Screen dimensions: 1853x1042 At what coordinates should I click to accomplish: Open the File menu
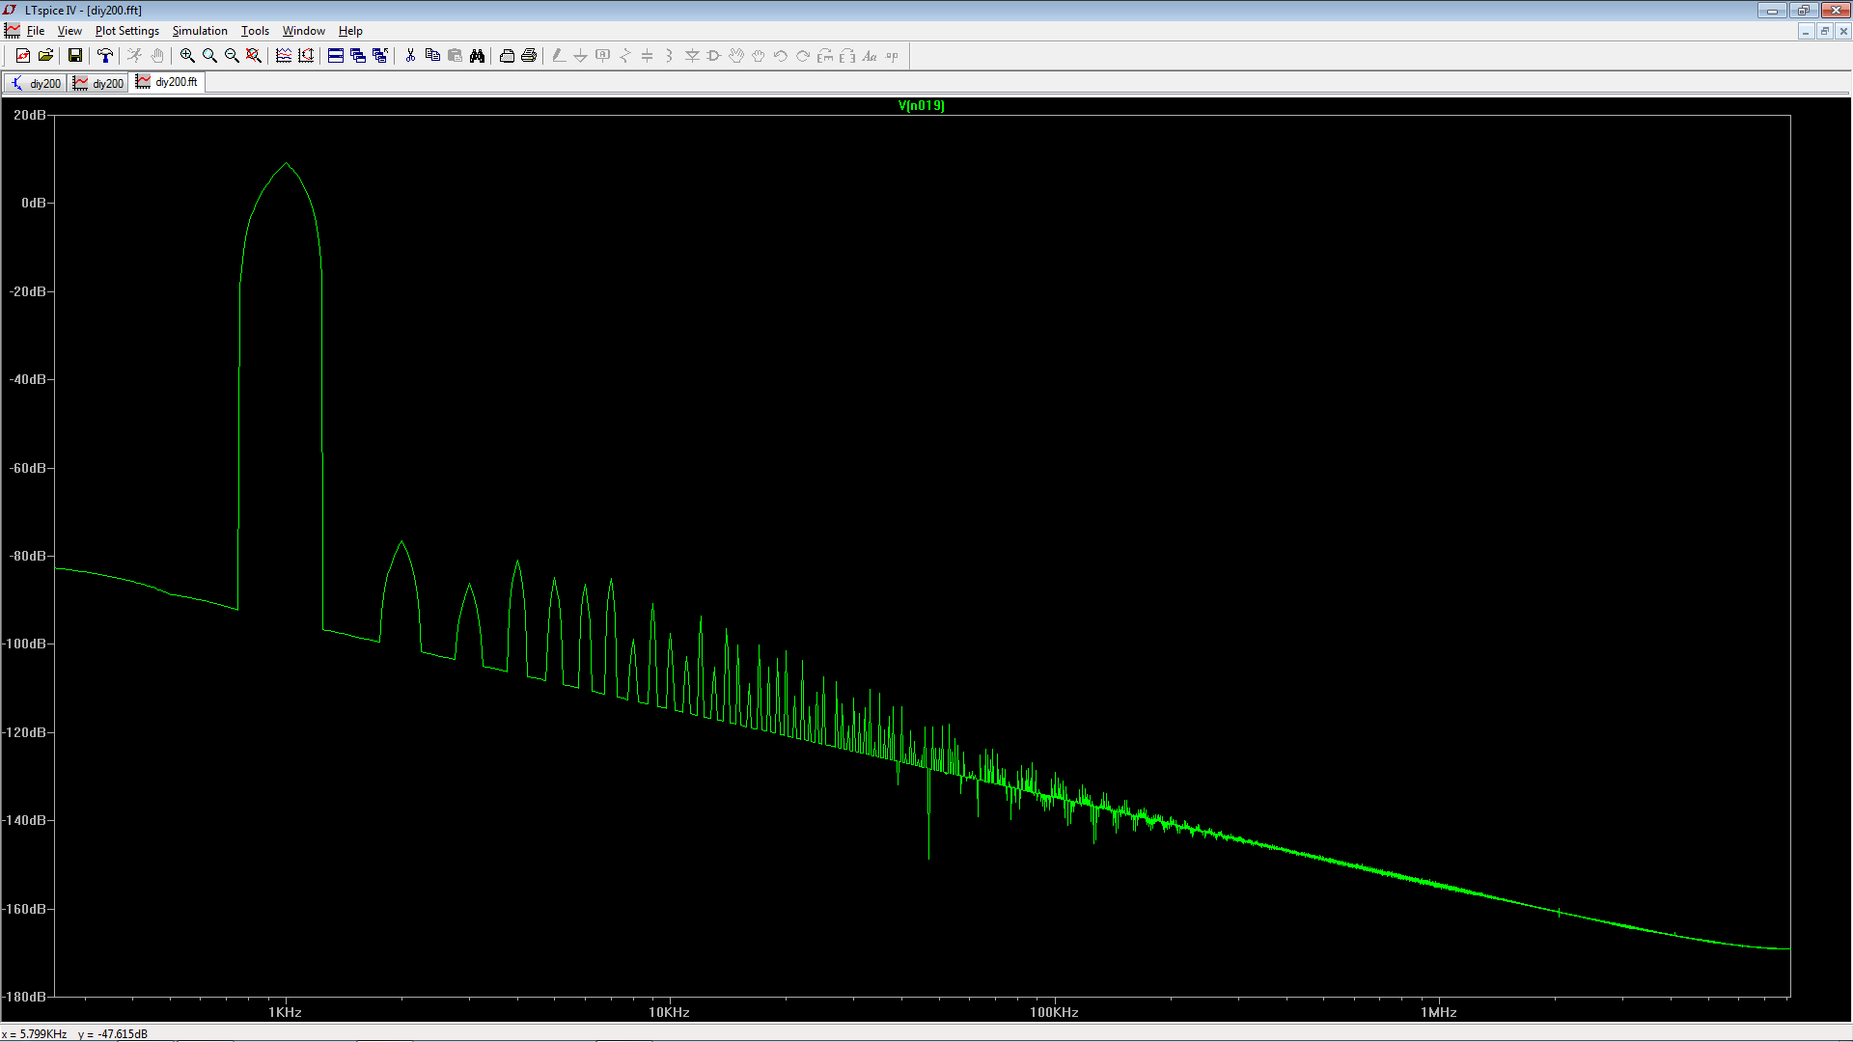[x=36, y=31]
